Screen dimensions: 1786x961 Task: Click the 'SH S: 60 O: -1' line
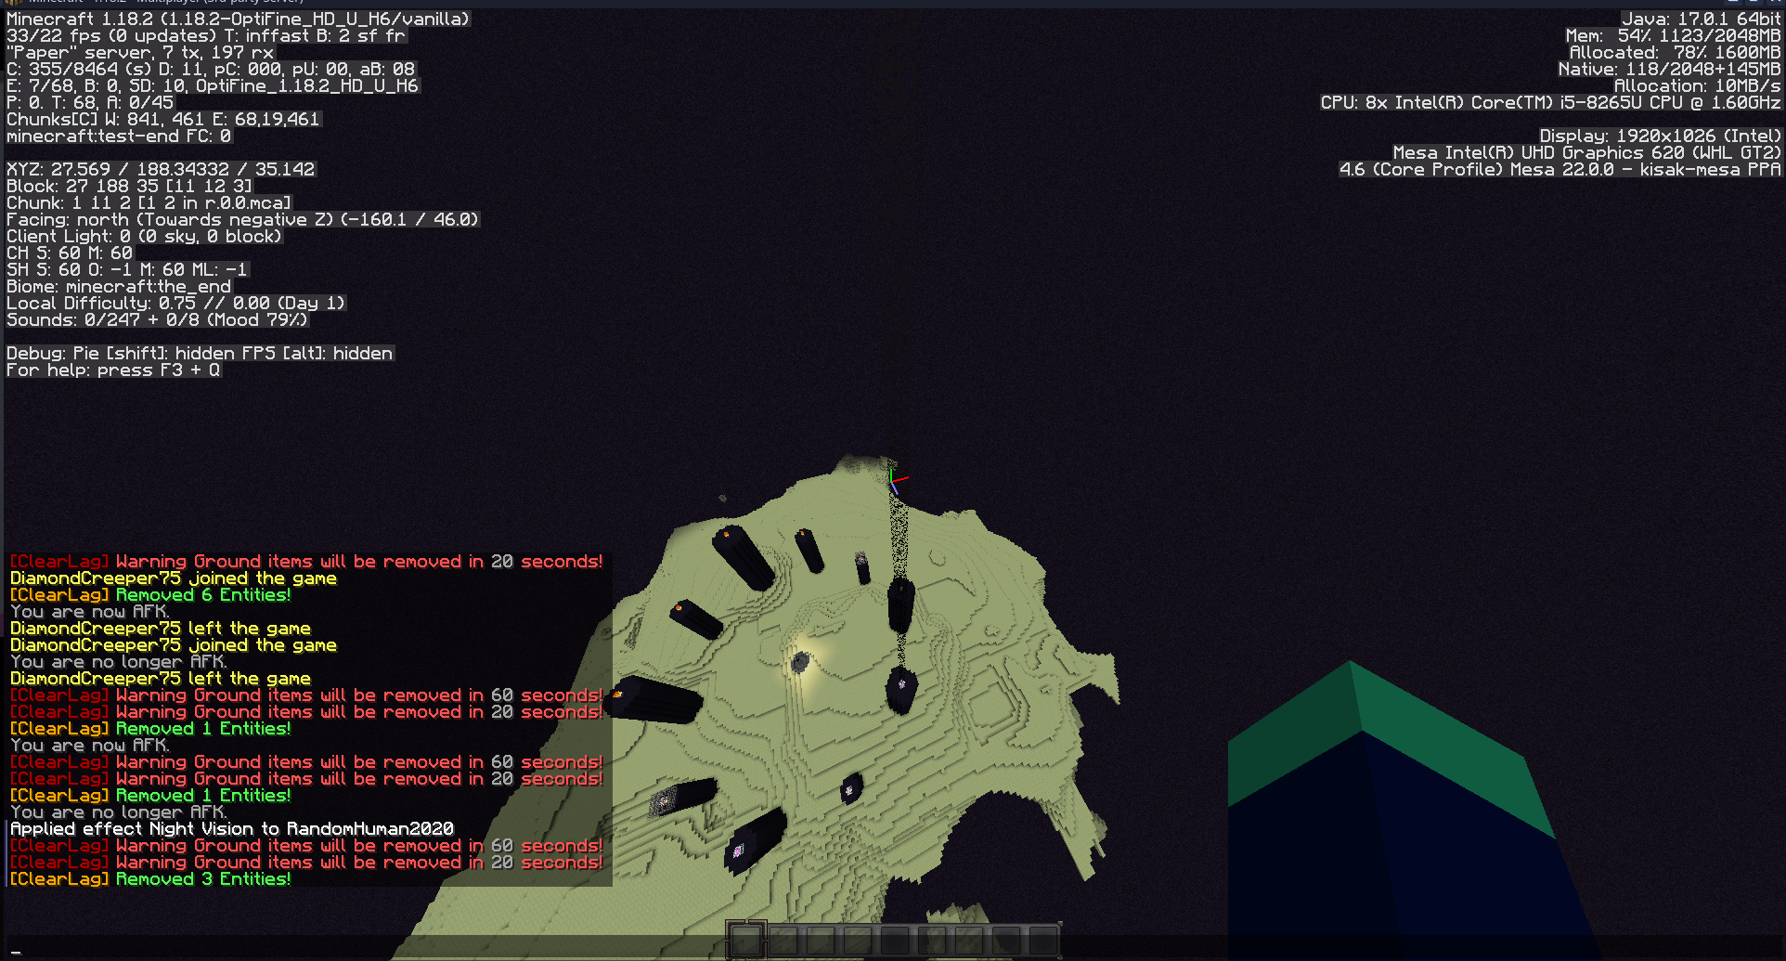(127, 269)
